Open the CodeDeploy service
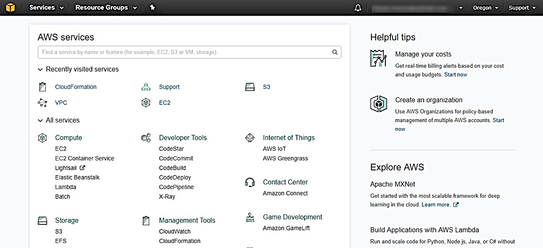Image resolution: width=543 pixels, height=248 pixels. click(x=175, y=178)
